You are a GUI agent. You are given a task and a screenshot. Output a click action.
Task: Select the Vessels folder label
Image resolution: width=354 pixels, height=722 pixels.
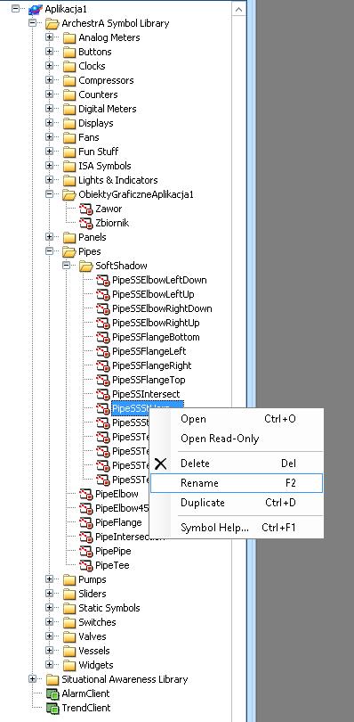coord(94,651)
